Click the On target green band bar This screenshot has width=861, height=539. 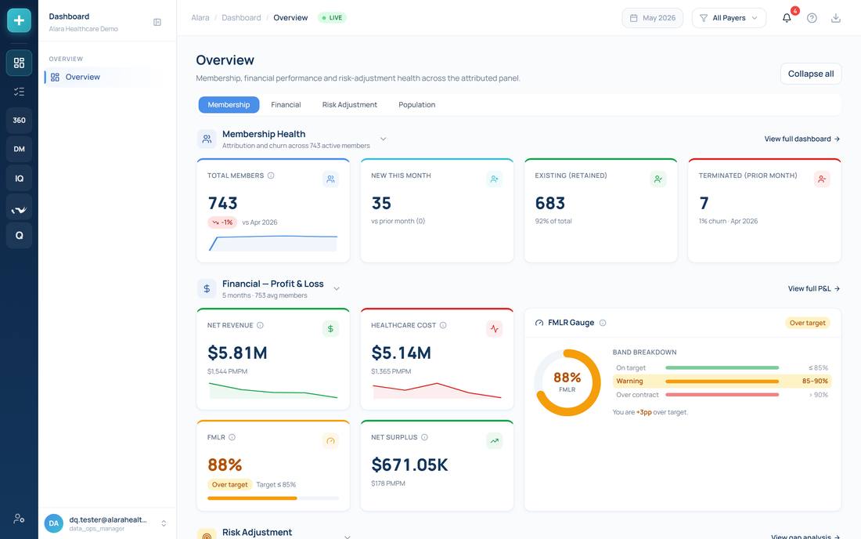pyautogui.click(x=722, y=367)
